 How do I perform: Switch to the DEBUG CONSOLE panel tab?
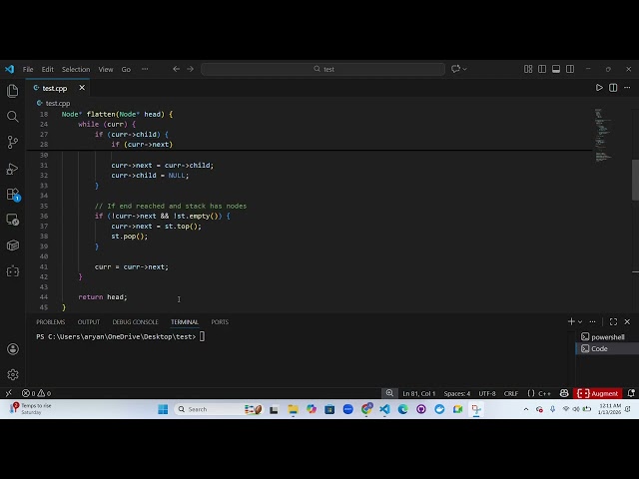click(136, 321)
